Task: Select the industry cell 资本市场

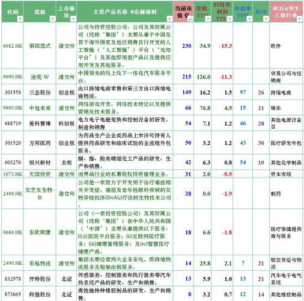Action: tap(281, 174)
